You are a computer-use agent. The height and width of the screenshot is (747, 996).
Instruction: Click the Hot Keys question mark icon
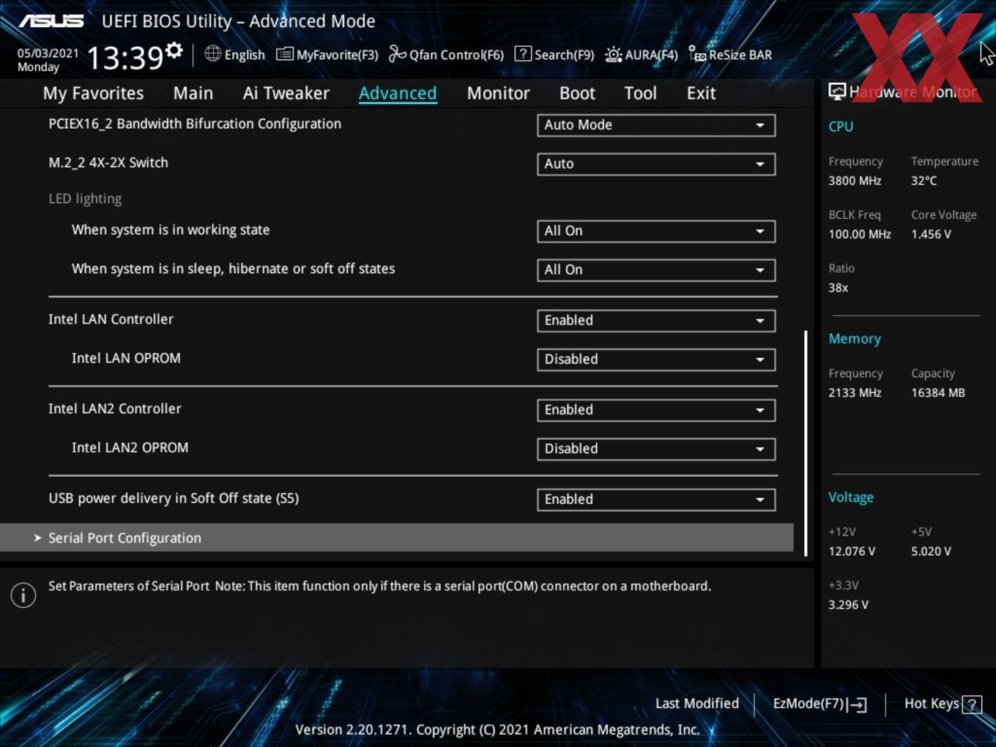coord(972,705)
